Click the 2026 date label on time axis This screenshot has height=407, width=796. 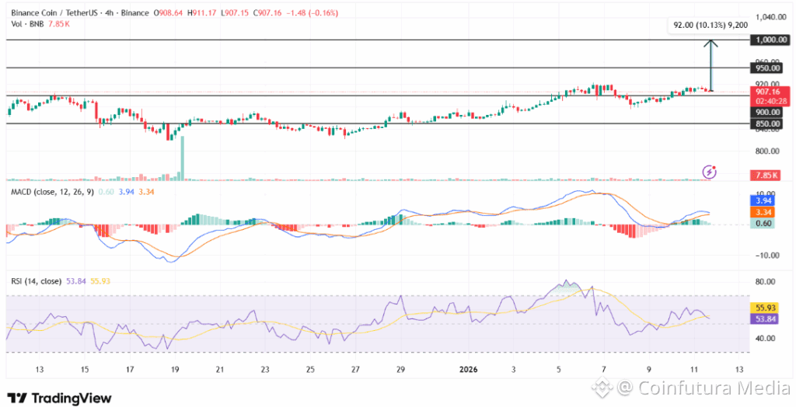[x=468, y=369]
